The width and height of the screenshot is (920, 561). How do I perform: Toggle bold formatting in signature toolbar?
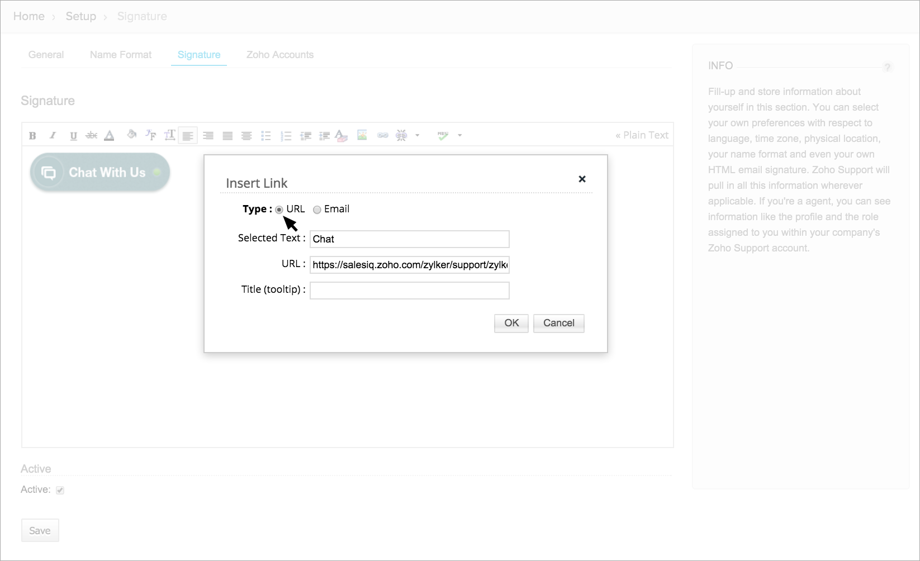click(x=32, y=135)
